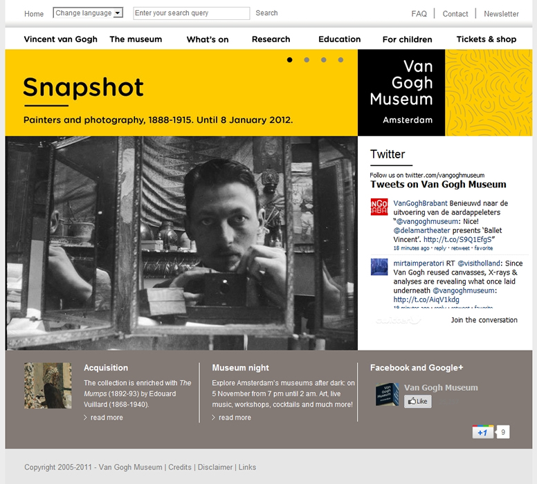Open The Mumps acquisition thumbnail

pyautogui.click(x=48, y=386)
